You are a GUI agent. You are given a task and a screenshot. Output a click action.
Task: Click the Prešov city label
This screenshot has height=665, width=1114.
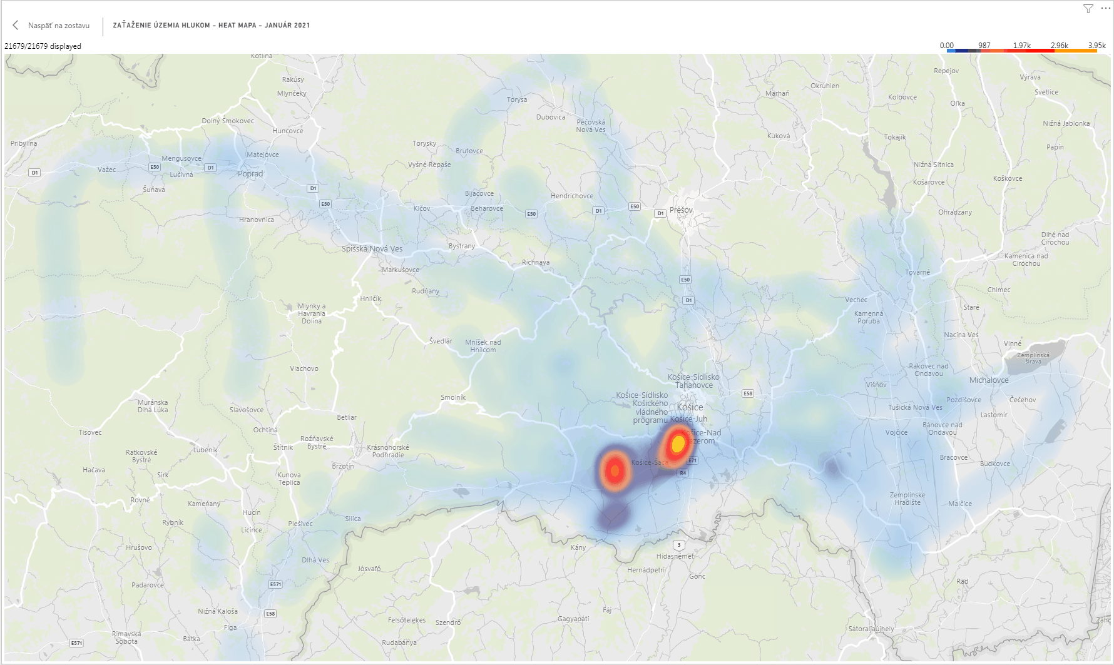pos(681,210)
